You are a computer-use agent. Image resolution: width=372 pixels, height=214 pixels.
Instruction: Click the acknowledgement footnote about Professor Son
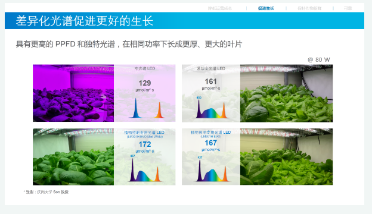tap(46, 192)
